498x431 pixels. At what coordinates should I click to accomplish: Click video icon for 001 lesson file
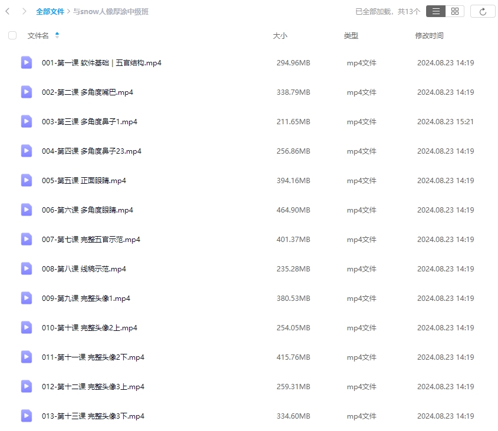coord(27,62)
